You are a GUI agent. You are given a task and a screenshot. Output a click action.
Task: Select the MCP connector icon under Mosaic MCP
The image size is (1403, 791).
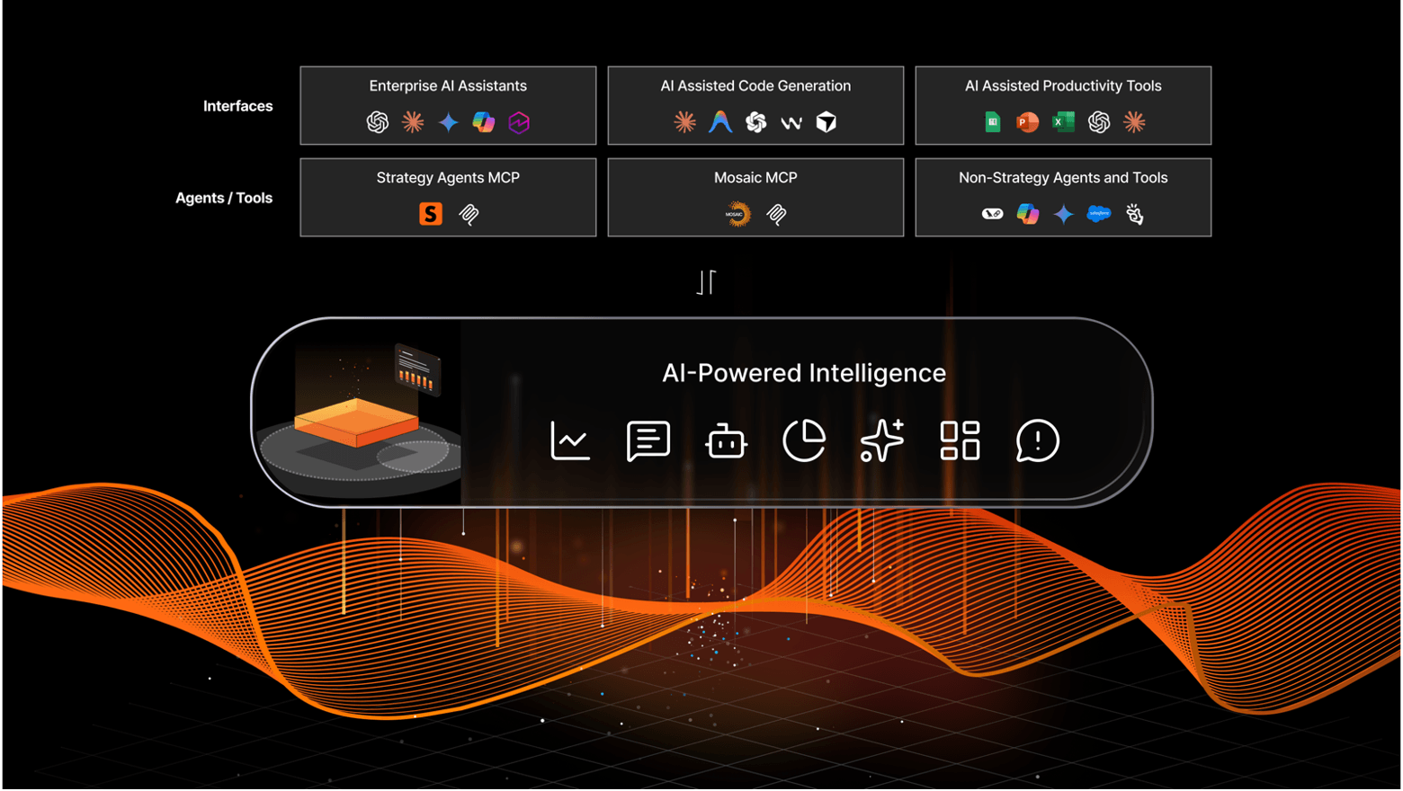coord(776,214)
